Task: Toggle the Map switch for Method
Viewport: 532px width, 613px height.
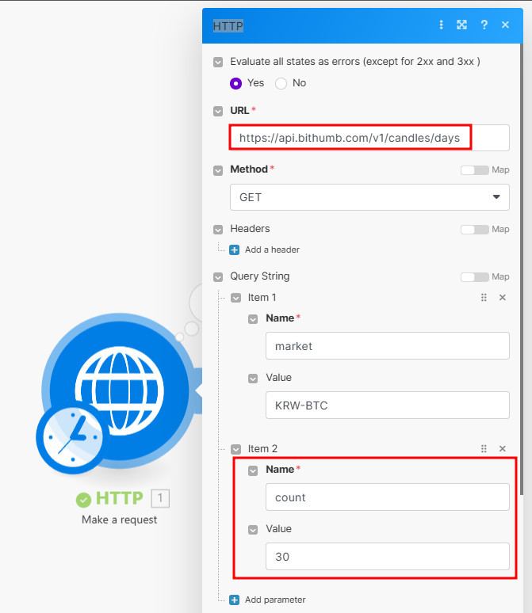Action: tap(474, 170)
